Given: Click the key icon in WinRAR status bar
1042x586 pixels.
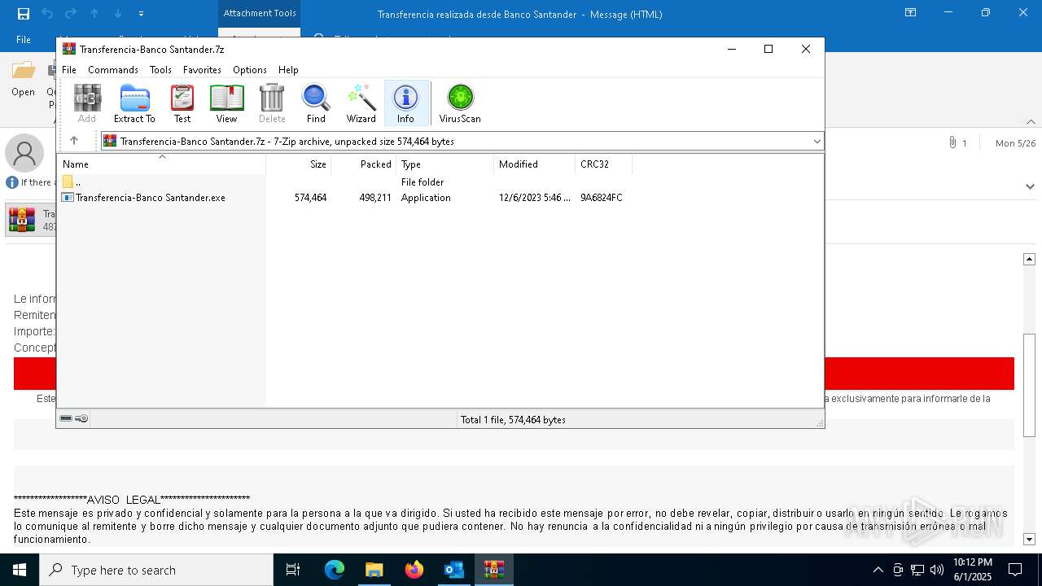Looking at the screenshot, I should [81, 418].
